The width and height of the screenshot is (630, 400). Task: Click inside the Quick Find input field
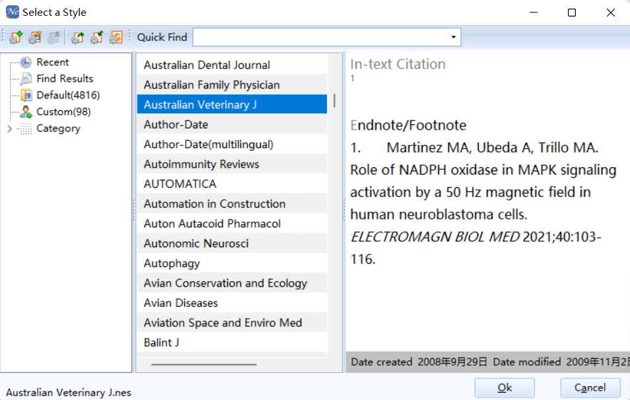coord(320,37)
